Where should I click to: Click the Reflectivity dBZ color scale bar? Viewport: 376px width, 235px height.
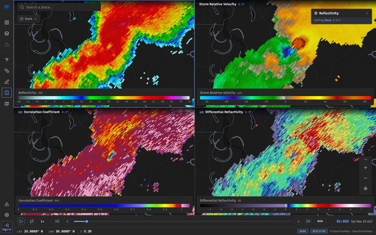point(104,98)
